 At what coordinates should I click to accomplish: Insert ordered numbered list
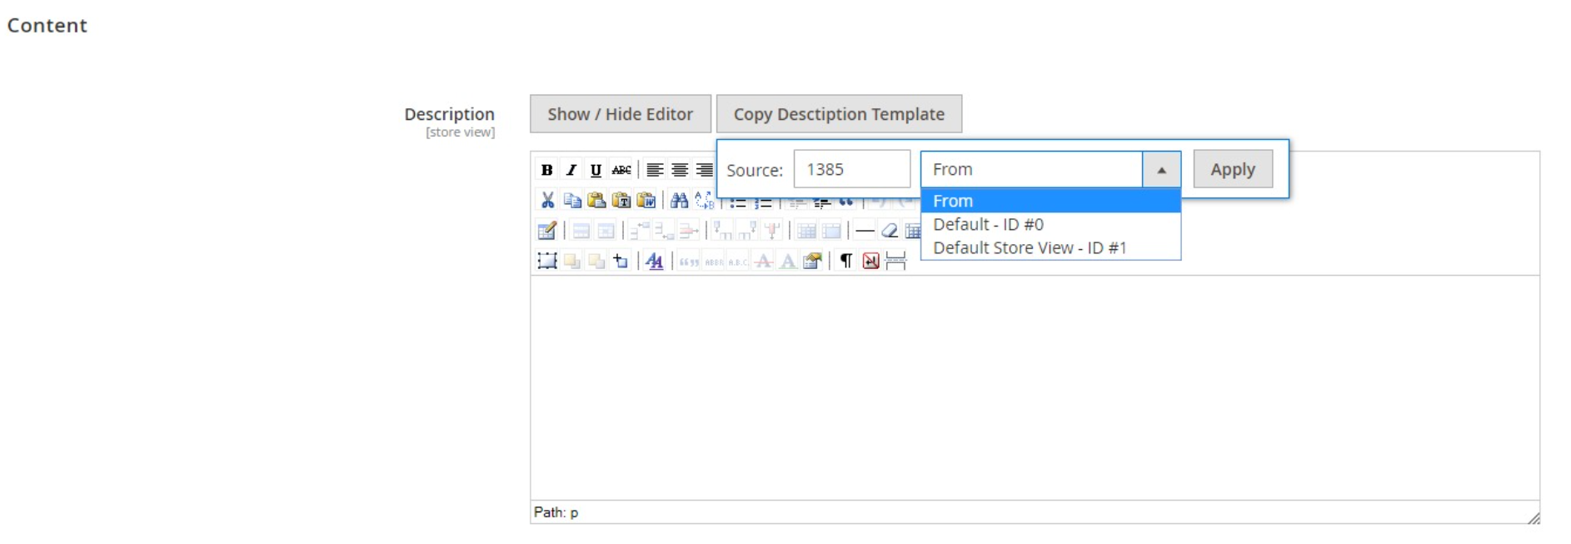point(763,203)
